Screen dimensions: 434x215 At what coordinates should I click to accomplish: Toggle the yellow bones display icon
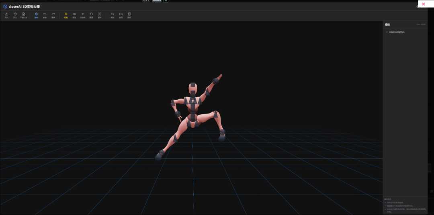(66, 14)
